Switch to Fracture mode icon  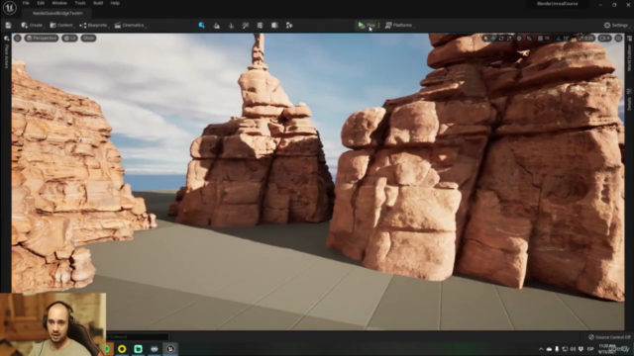[274, 26]
